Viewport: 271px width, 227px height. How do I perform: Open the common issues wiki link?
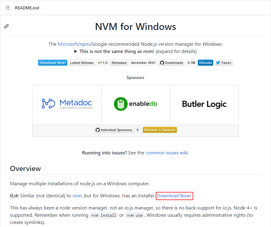[167, 153]
